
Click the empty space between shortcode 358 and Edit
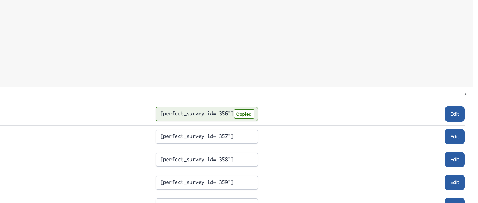click(x=351, y=160)
